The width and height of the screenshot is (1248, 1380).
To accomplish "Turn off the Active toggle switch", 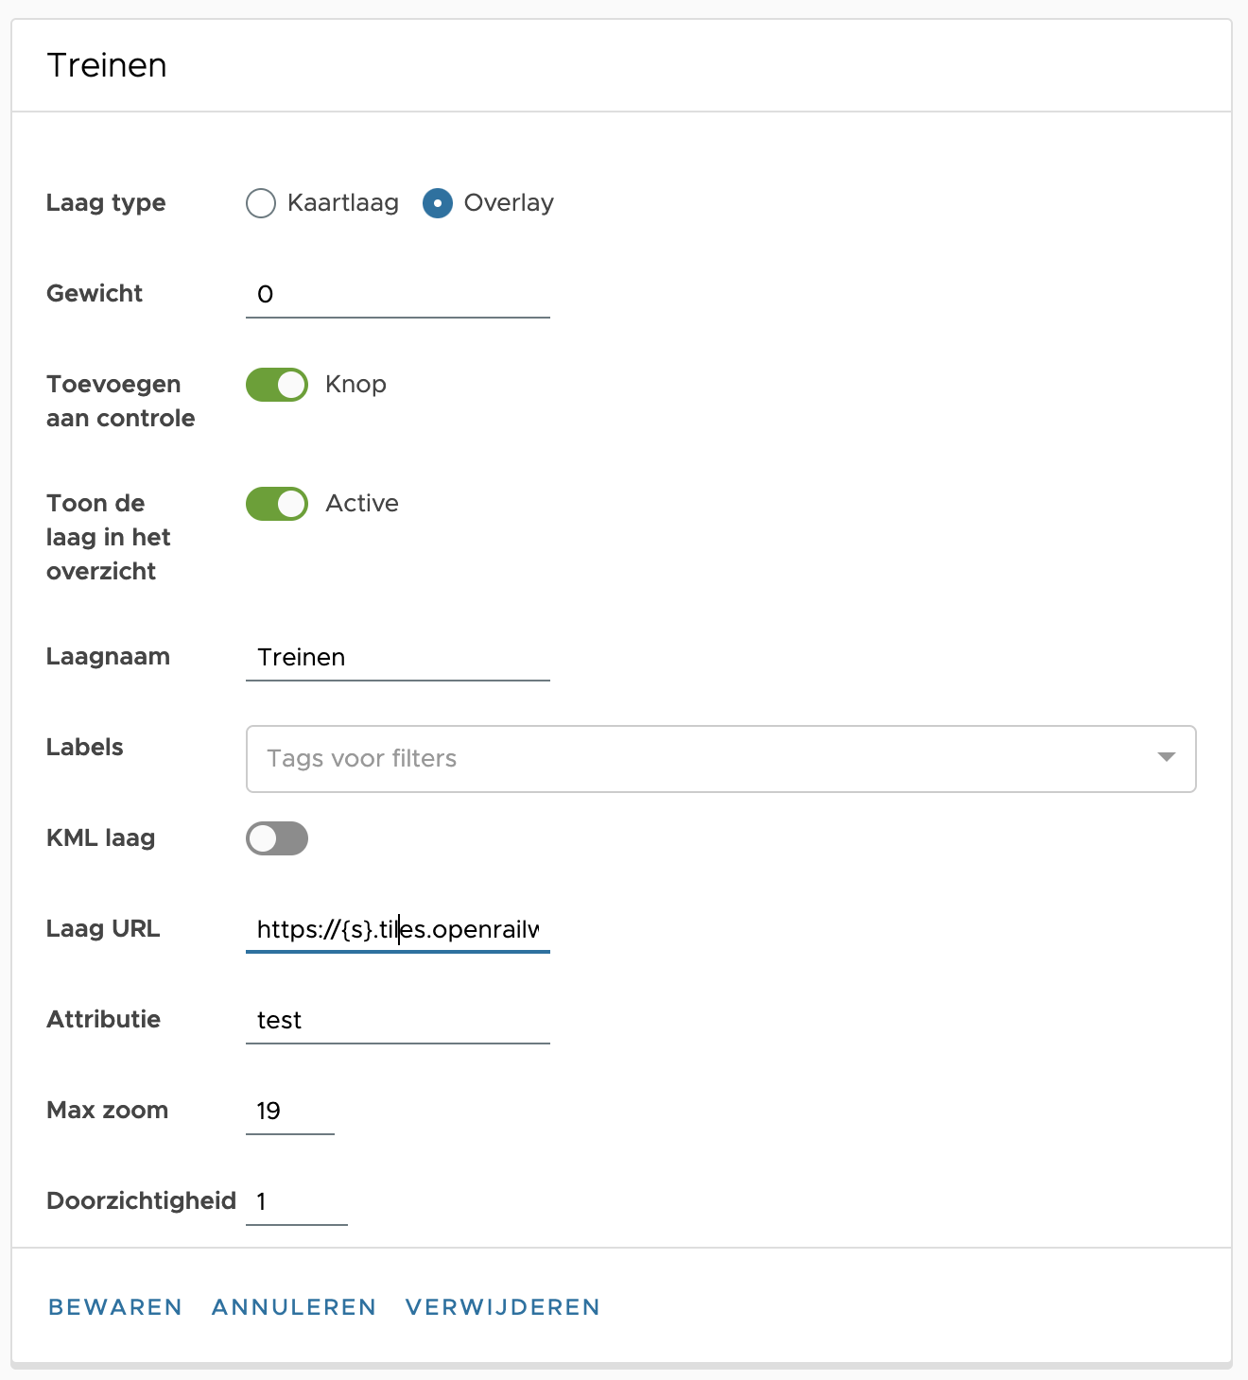I will pyautogui.click(x=277, y=504).
